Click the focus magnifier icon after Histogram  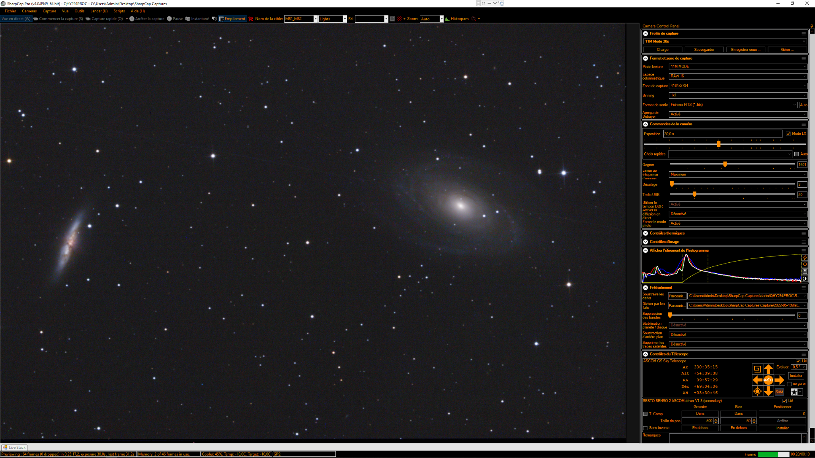click(474, 19)
